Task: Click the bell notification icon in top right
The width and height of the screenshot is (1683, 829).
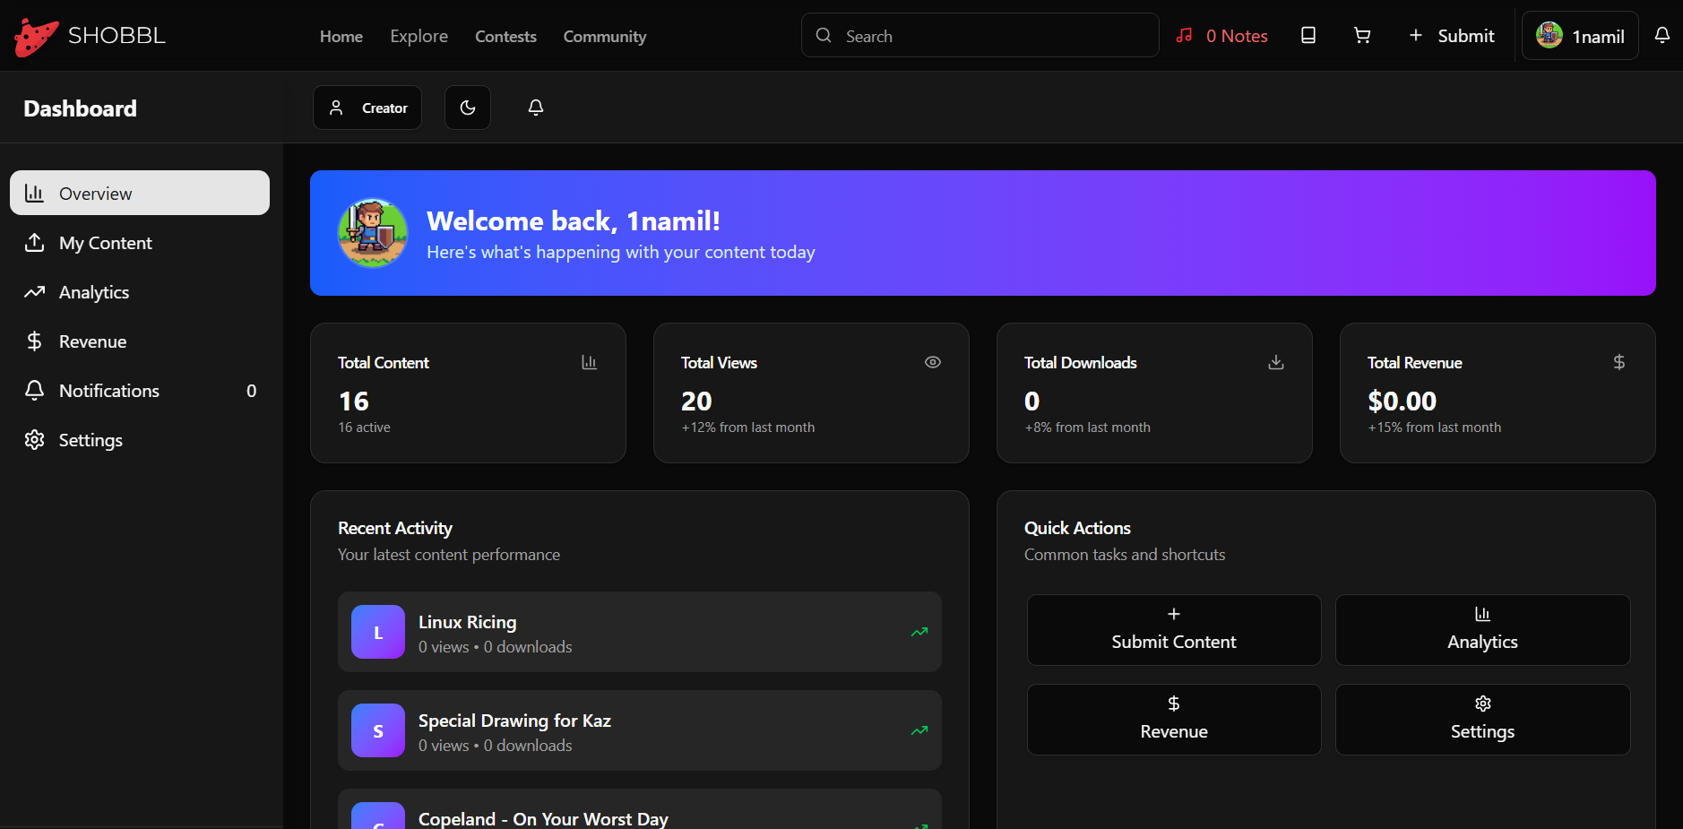Action: click(x=1662, y=35)
